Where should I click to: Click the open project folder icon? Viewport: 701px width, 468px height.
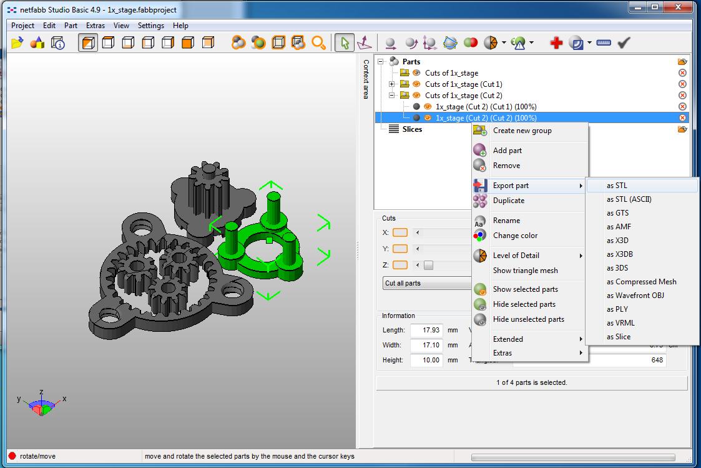[x=17, y=43]
